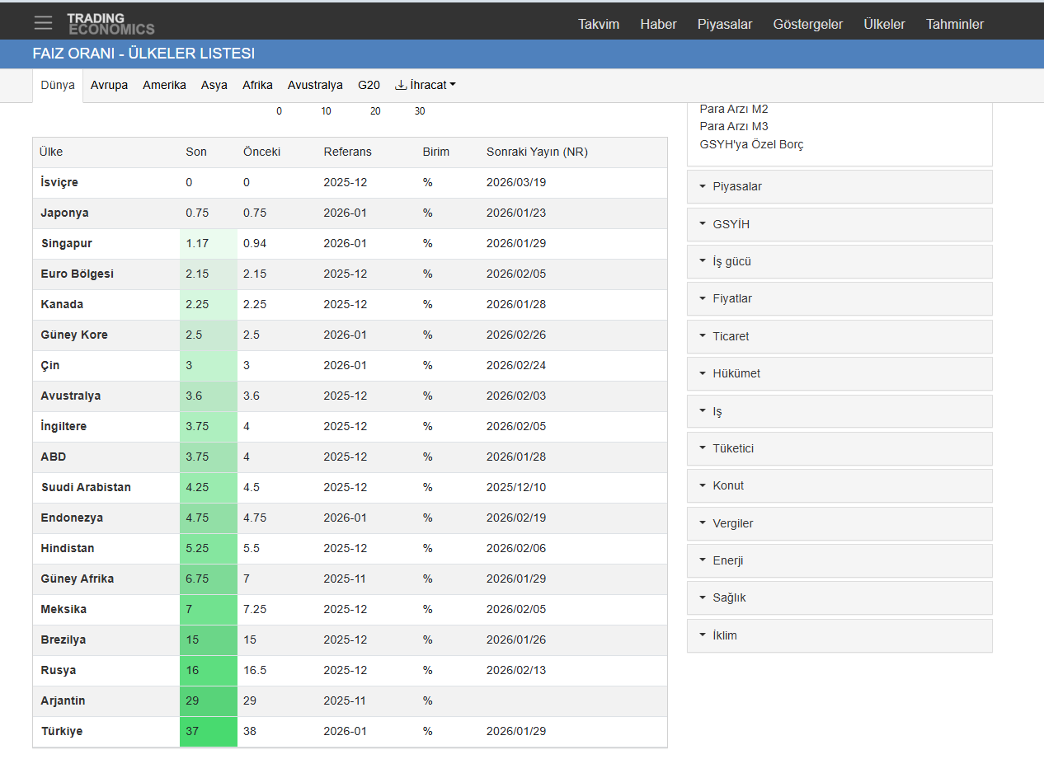The height and width of the screenshot is (759, 1044).
Task: Click the Trading Economics logo
Action: (x=111, y=23)
